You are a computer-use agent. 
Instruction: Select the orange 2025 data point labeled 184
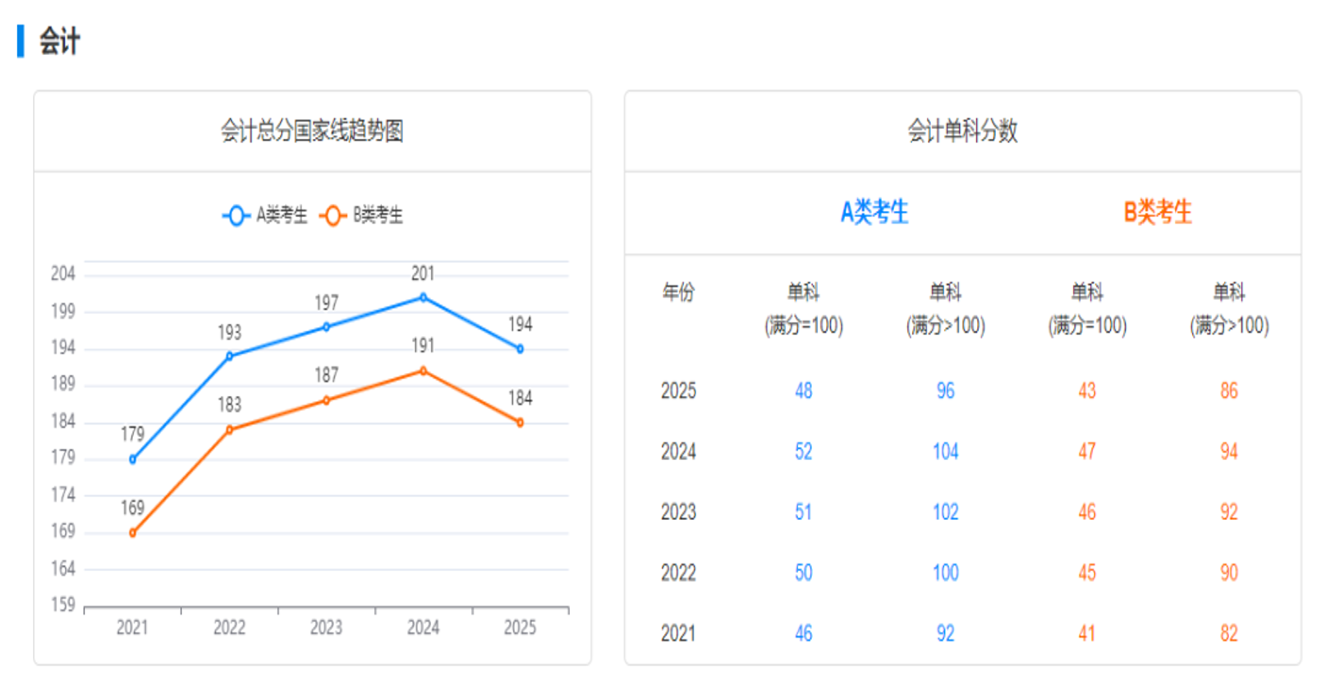[520, 422]
